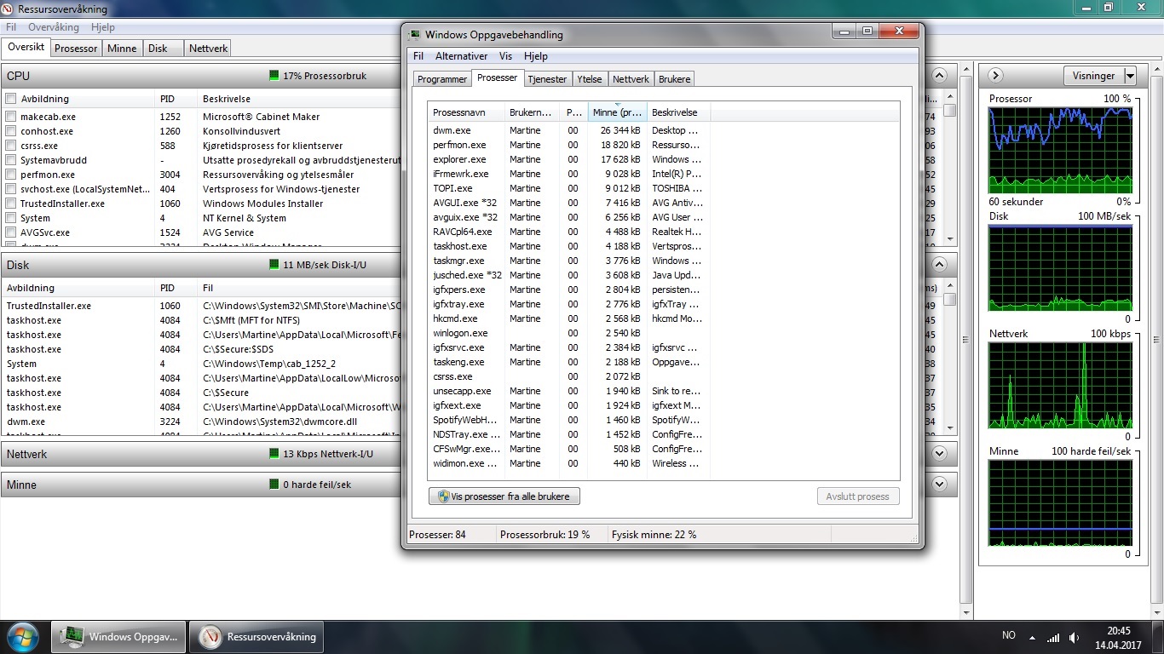Collapse graph pane with the arrow button

click(x=994, y=76)
